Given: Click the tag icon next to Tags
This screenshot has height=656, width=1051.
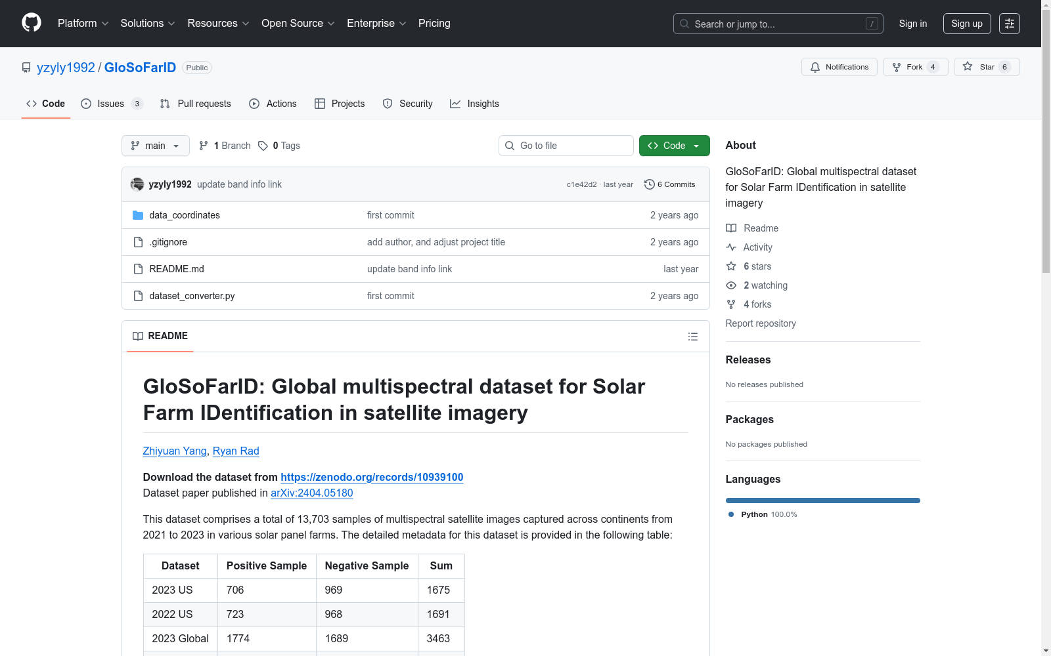Looking at the screenshot, I should [263, 146].
